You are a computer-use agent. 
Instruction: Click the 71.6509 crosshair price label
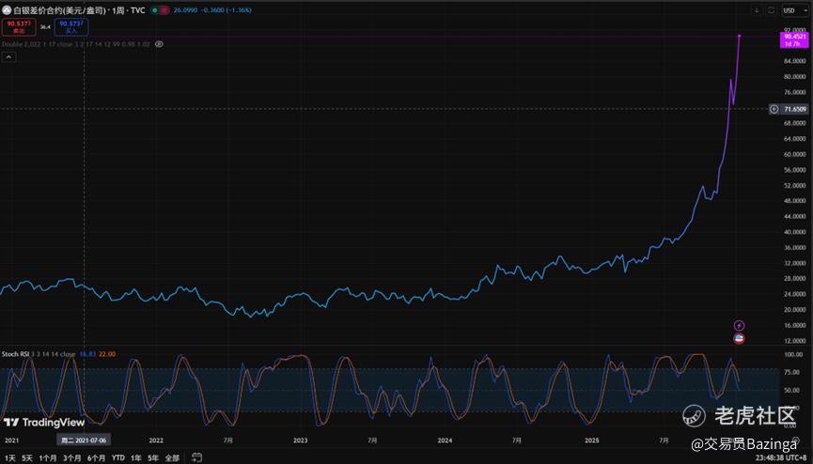(x=794, y=109)
